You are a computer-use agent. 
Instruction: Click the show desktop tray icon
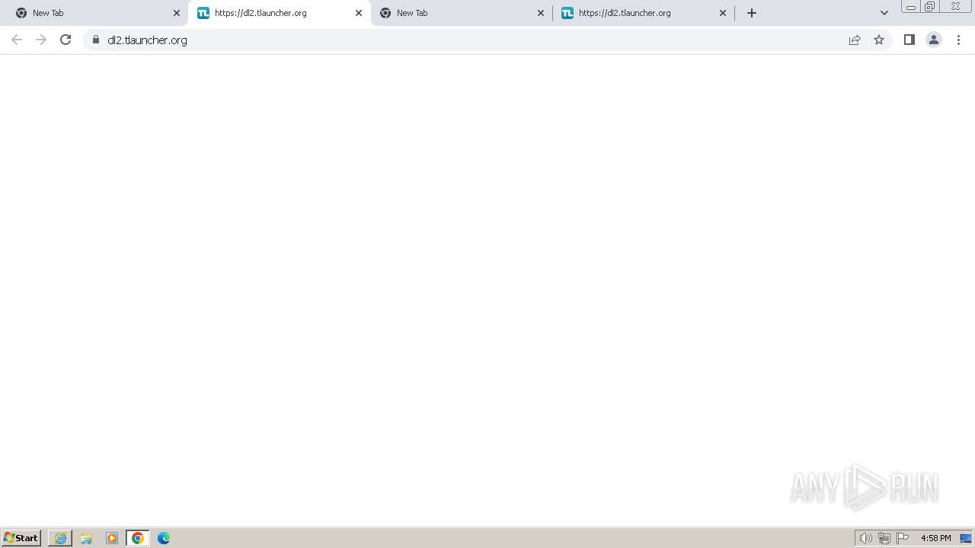click(966, 538)
